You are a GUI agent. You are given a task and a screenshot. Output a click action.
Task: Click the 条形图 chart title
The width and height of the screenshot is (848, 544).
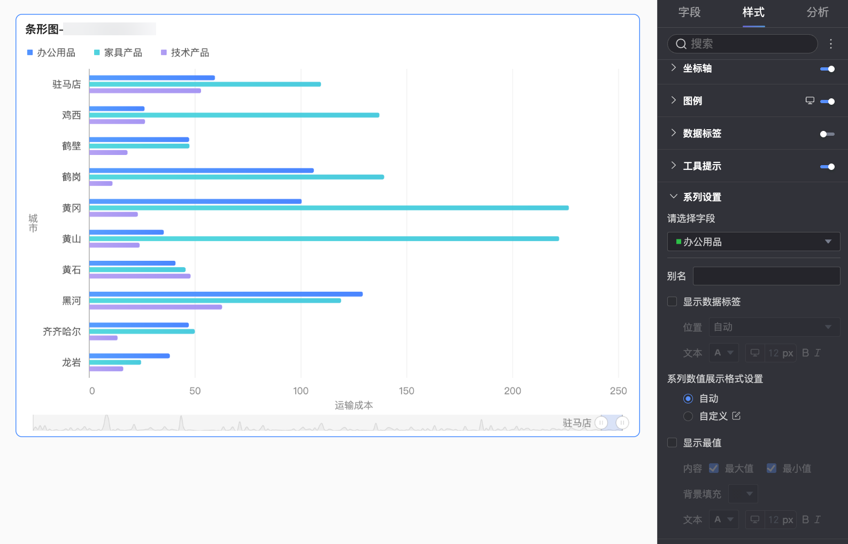(44, 29)
